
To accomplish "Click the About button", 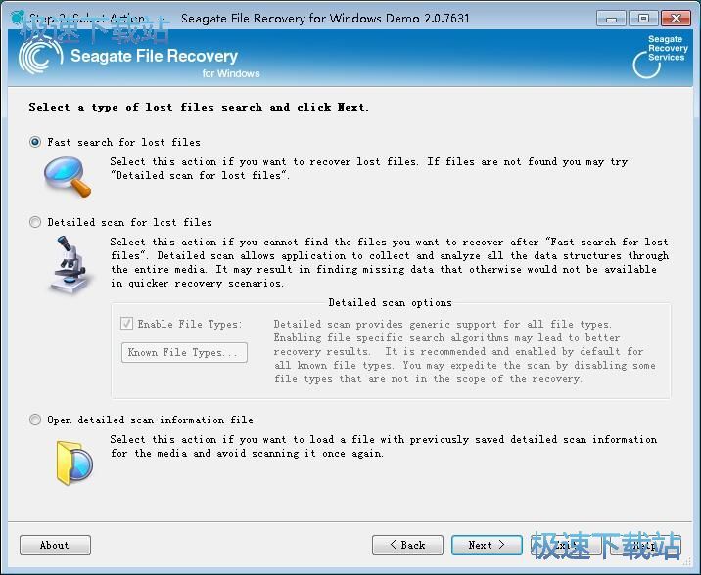I will point(55,545).
